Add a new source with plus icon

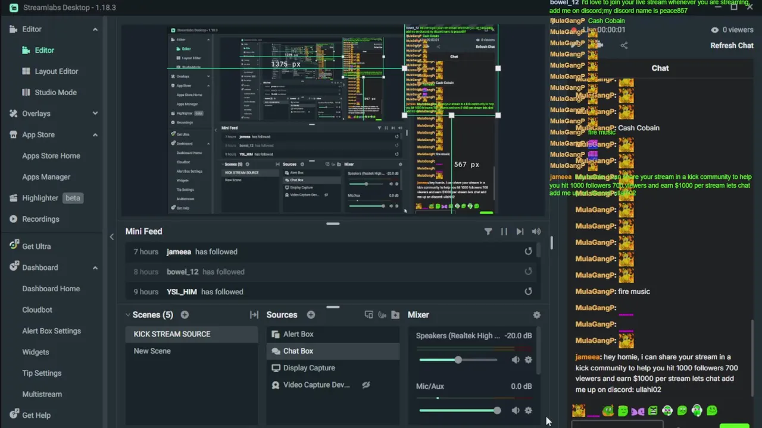pos(311,315)
